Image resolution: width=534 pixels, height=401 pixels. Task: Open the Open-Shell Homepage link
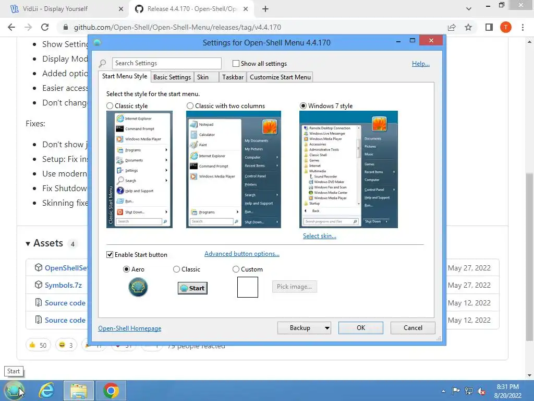click(x=130, y=328)
